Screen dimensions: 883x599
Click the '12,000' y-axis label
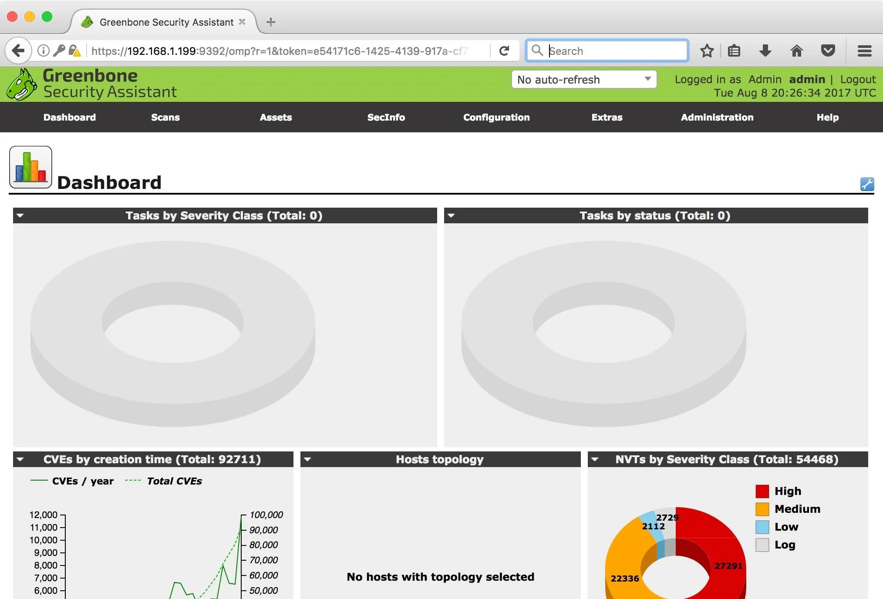pyautogui.click(x=43, y=515)
